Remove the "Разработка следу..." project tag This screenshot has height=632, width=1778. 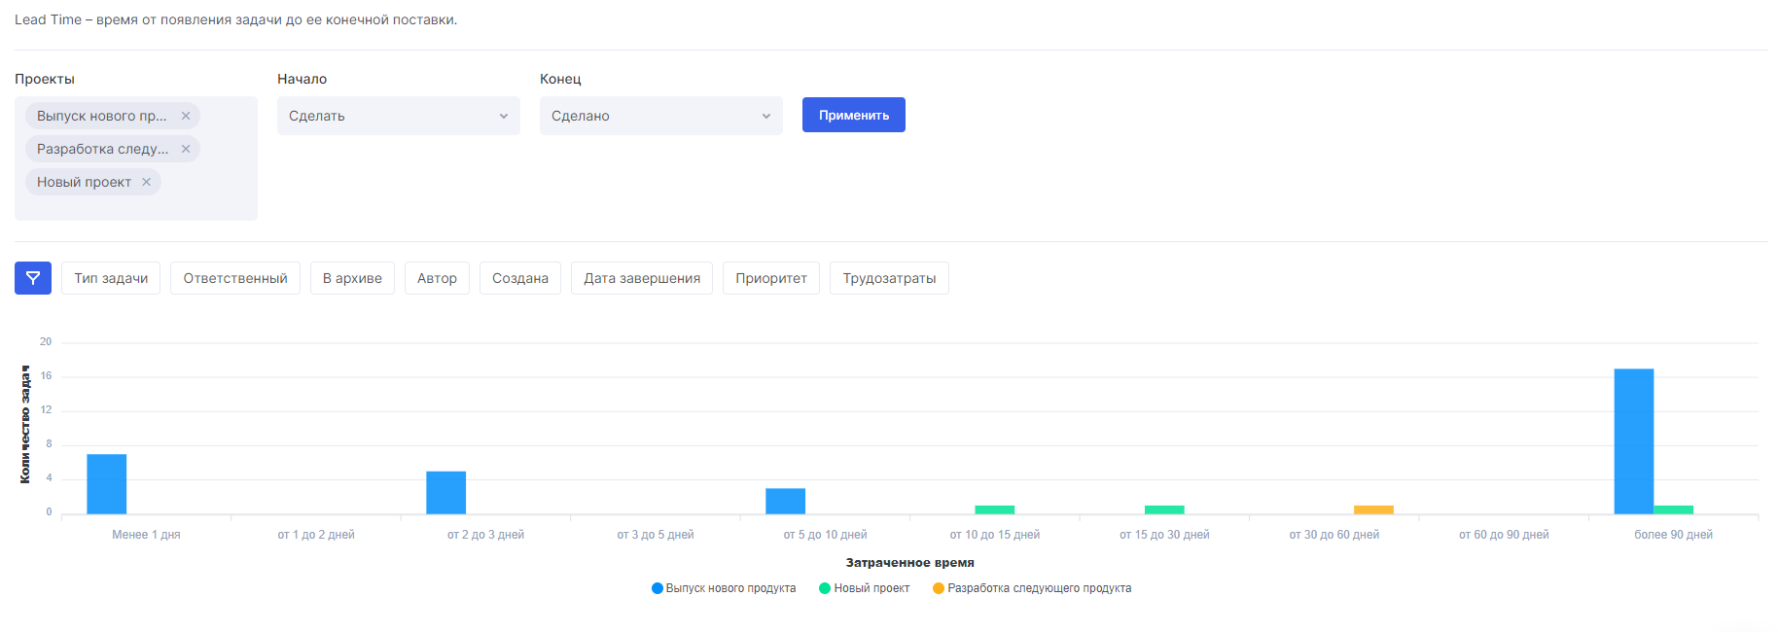point(186,149)
